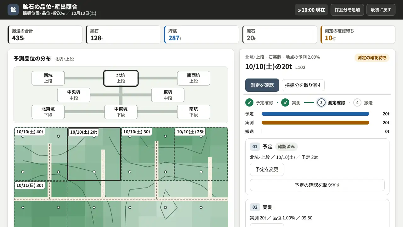Choose the 中東坑 下段 node
Viewport: 403px width, 227px height.
tap(121, 112)
